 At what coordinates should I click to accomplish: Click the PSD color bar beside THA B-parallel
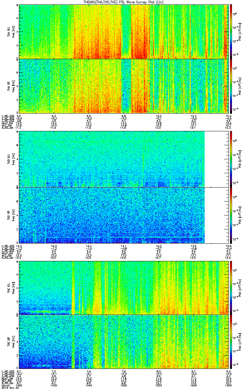(x=231, y=86)
